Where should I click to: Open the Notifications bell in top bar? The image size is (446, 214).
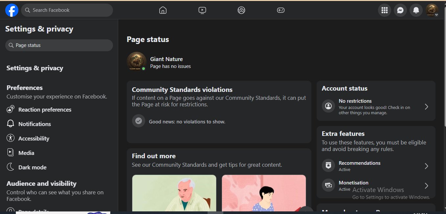pos(416,10)
